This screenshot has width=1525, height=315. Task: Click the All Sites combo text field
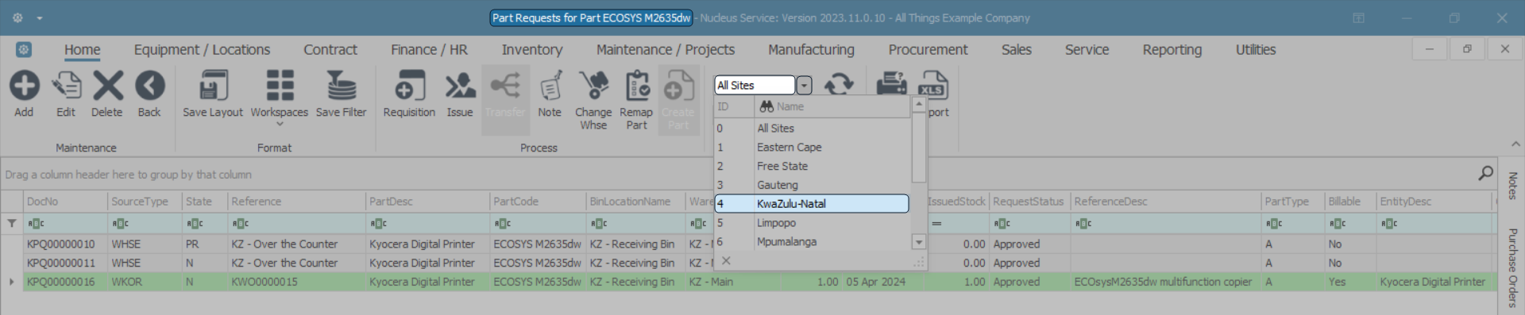tap(755, 85)
